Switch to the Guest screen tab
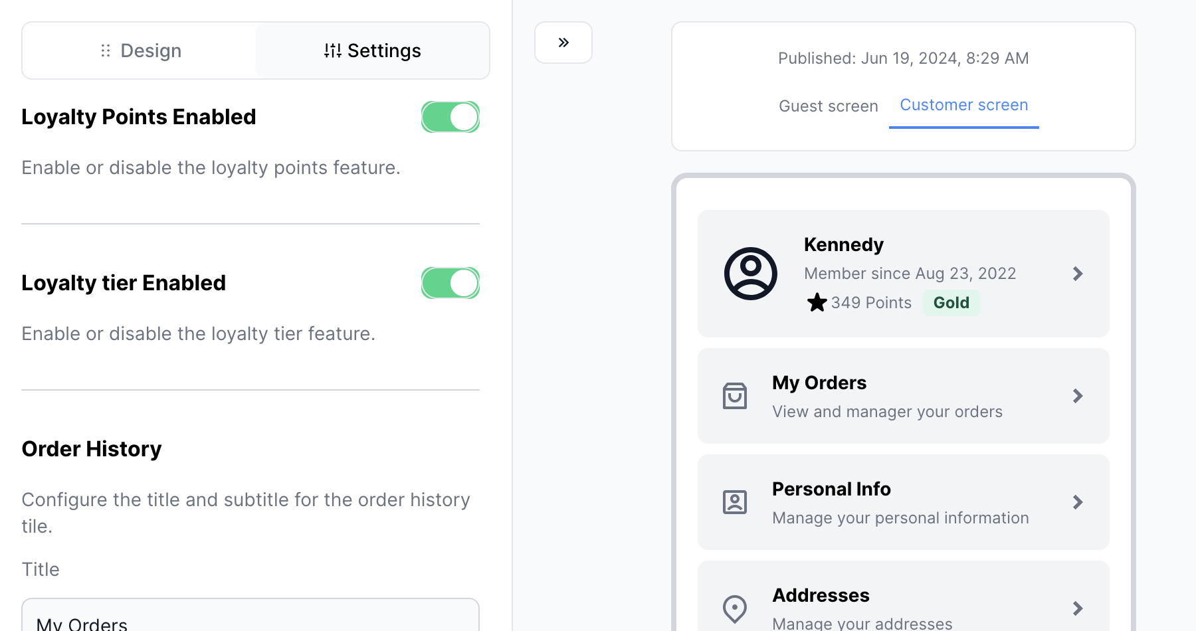 coord(828,106)
